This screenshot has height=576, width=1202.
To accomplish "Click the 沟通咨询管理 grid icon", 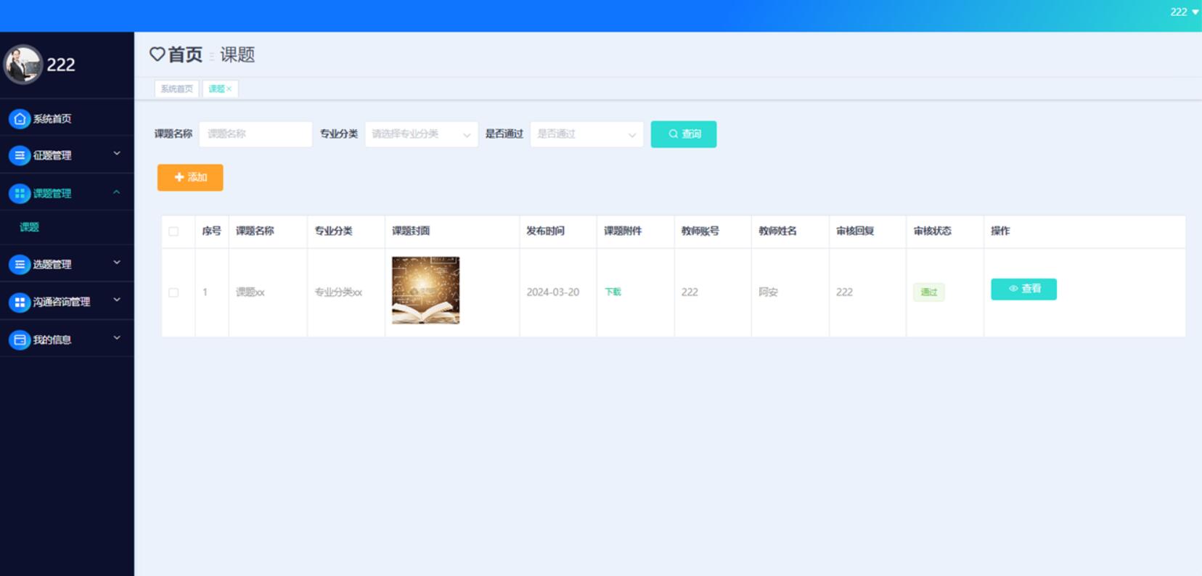I will pyautogui.click(x=20, y=302).
